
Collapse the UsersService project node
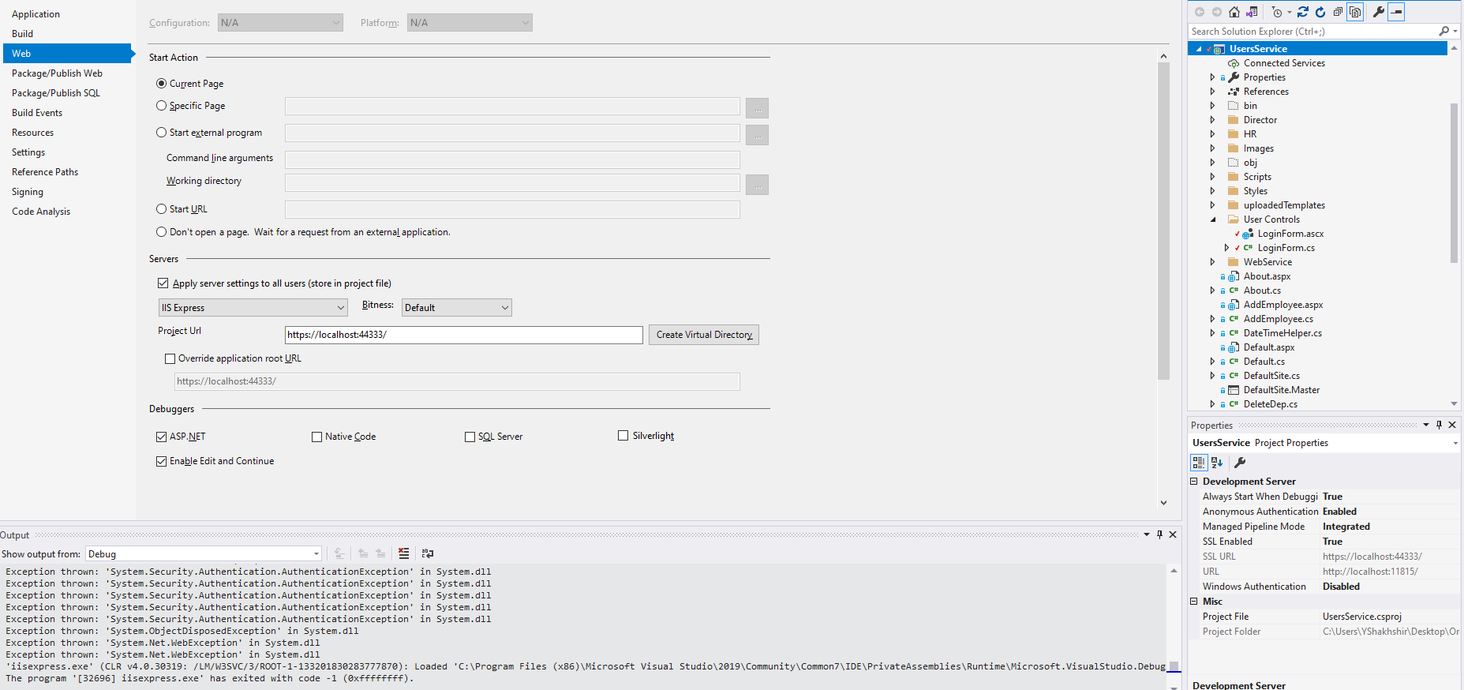tap(1199, 49)
